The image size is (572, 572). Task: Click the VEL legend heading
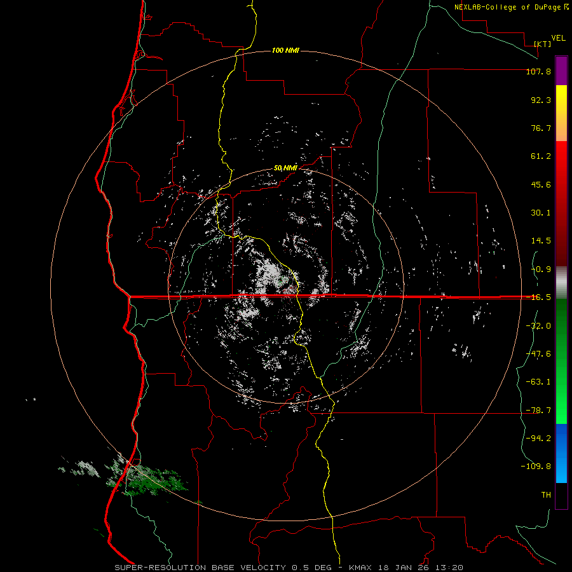(x=558, y=37)
